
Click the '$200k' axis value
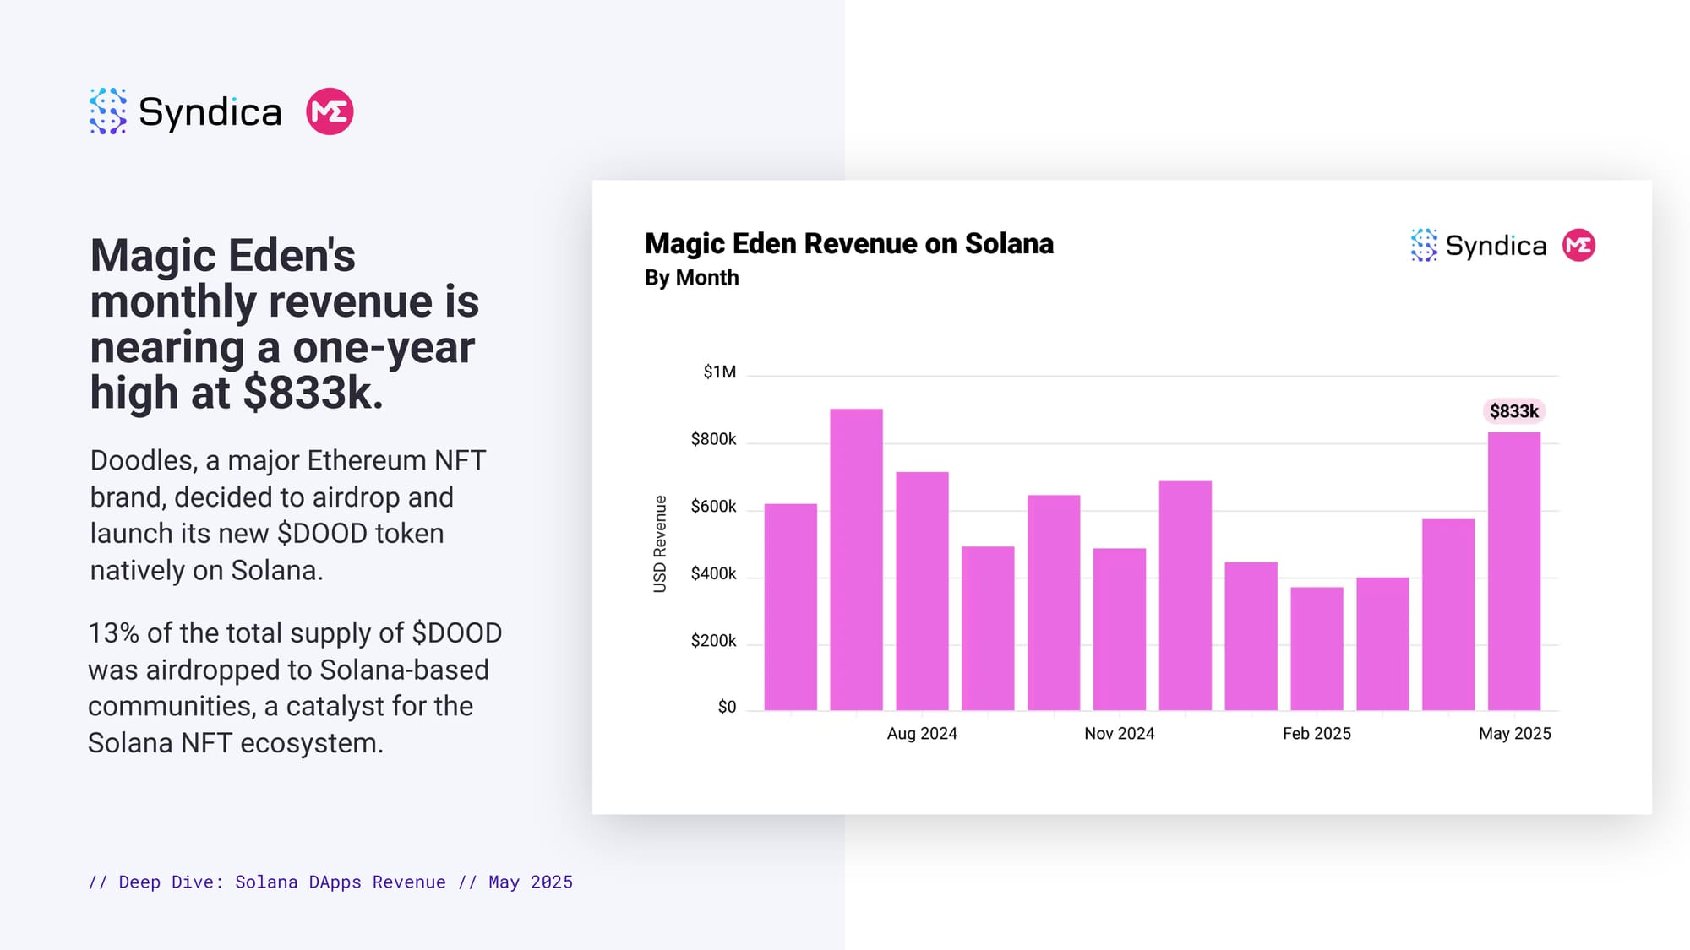714,641
